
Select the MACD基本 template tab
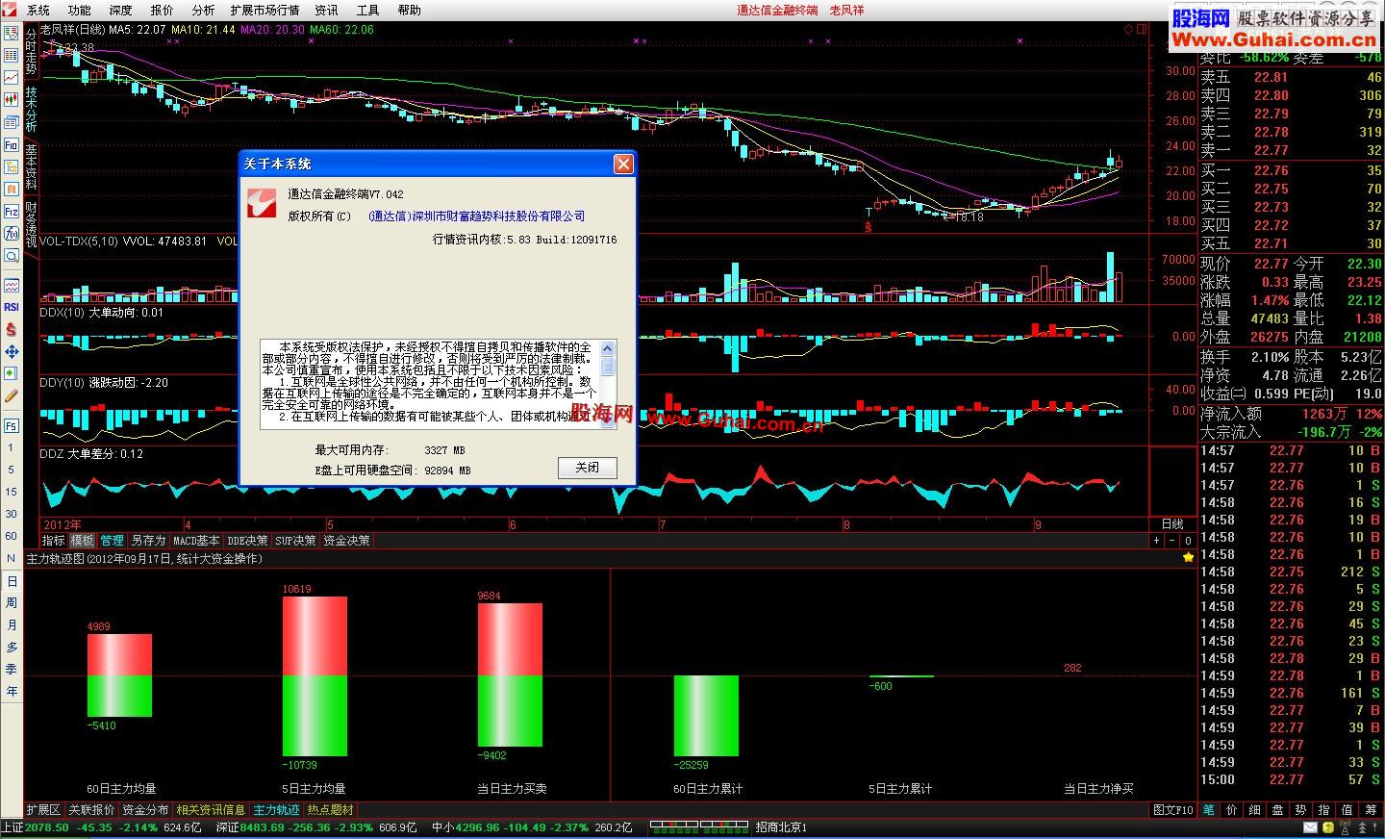196,541
